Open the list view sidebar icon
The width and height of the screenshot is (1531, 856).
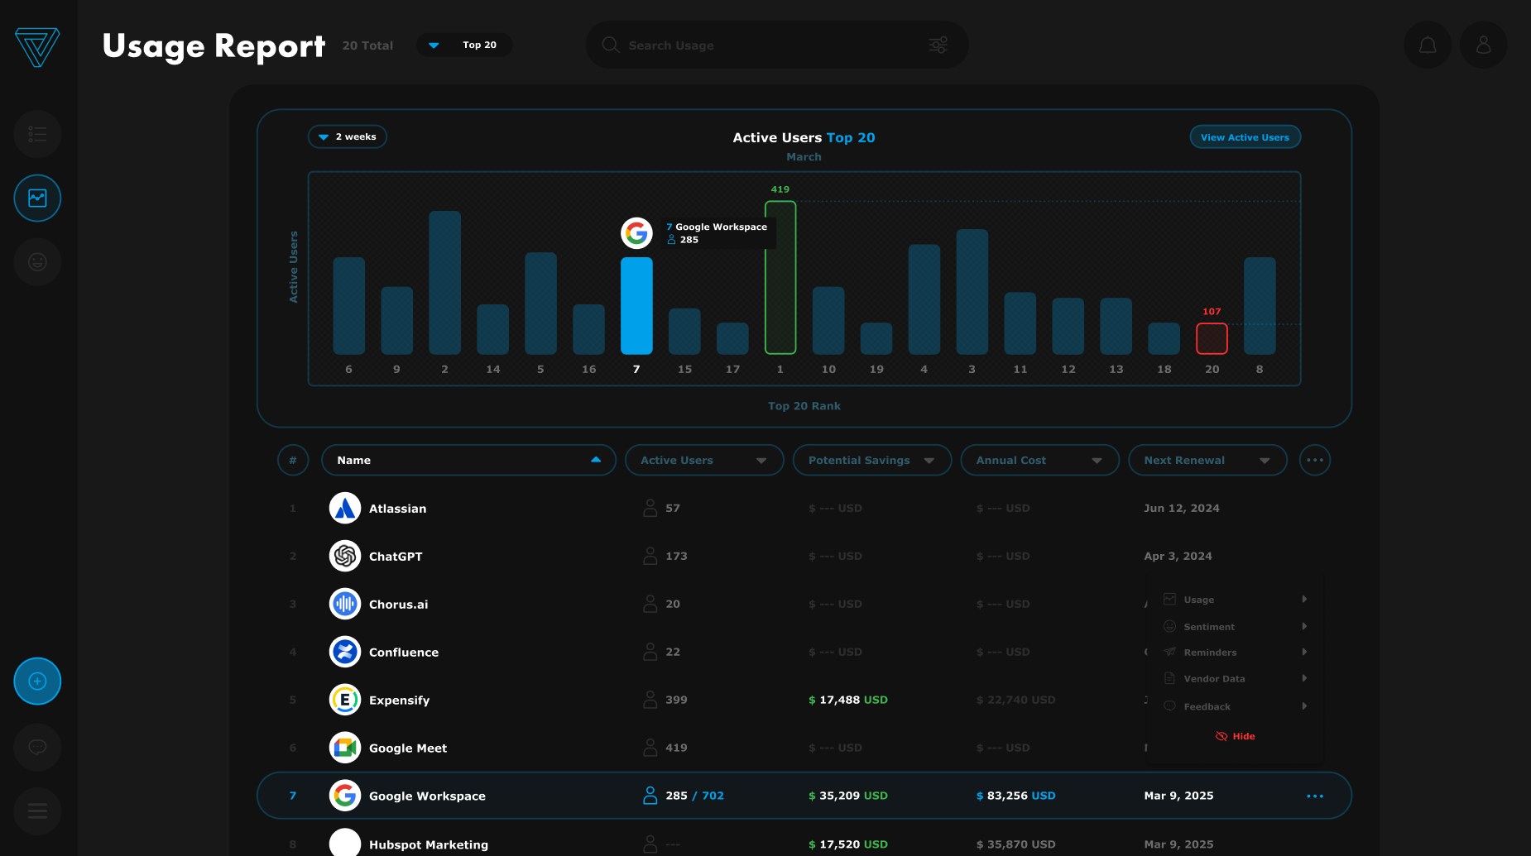37,134
